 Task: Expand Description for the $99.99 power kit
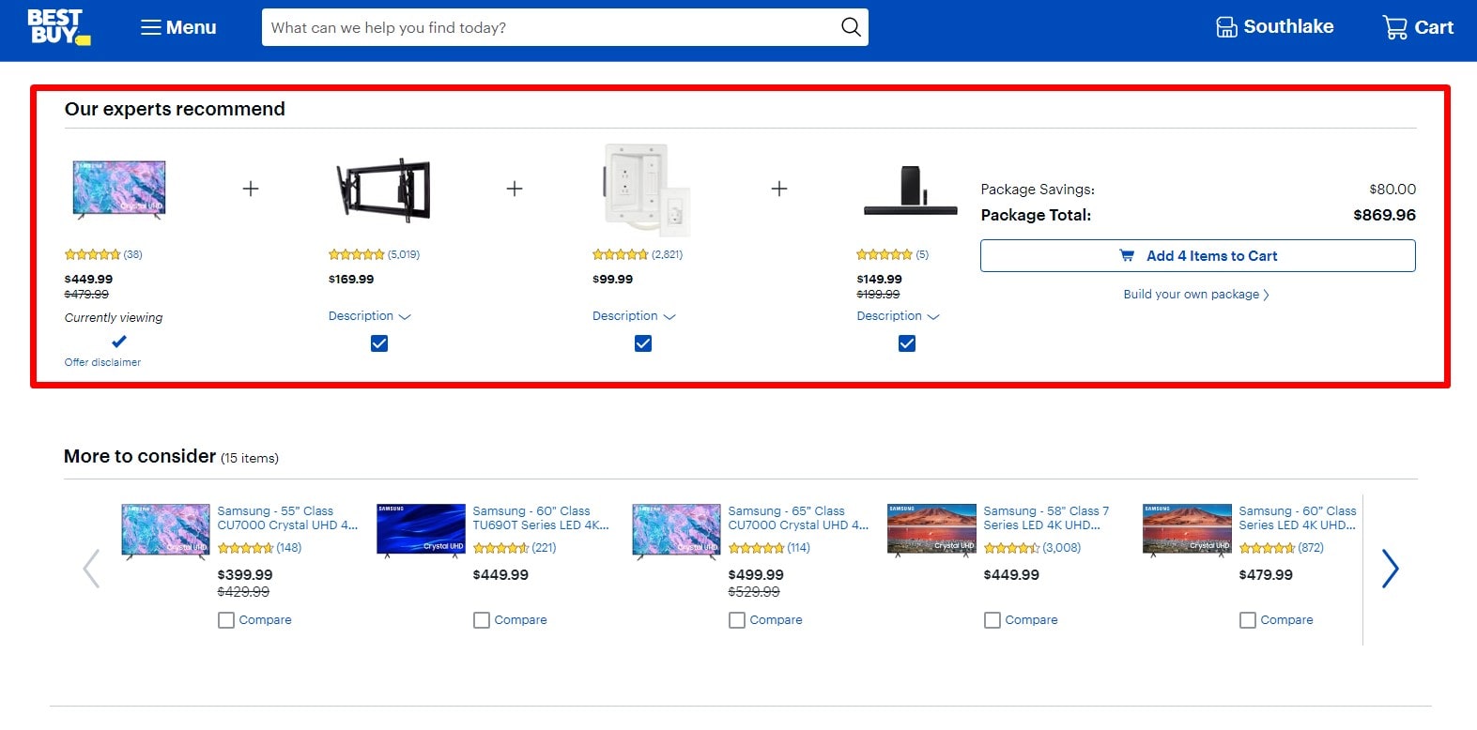coord(633,316)
